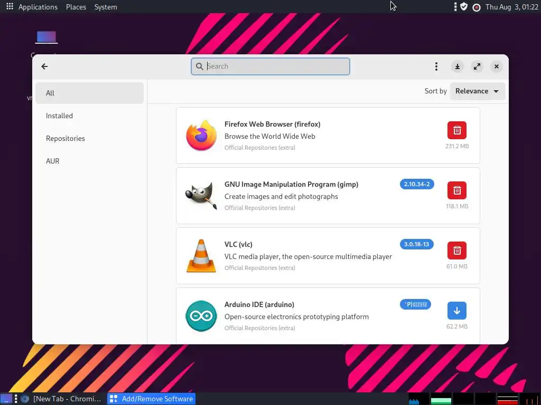Screen dimensions: 541x405
Task: Remove VLC using its red trash button
Action: tap(457, 250)
